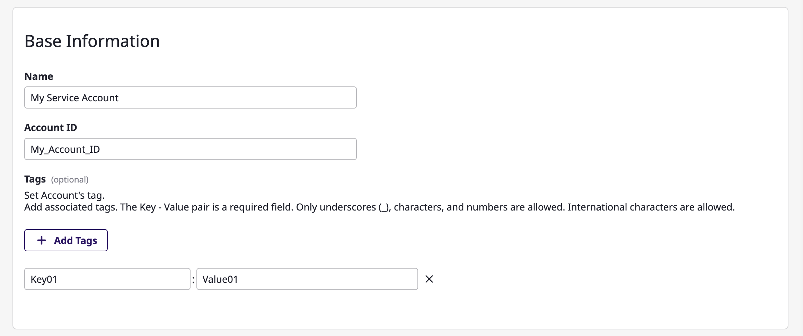The image size is (803, 336).
Task: Select the Key01 tag key field
Action: tap(107, 279)
